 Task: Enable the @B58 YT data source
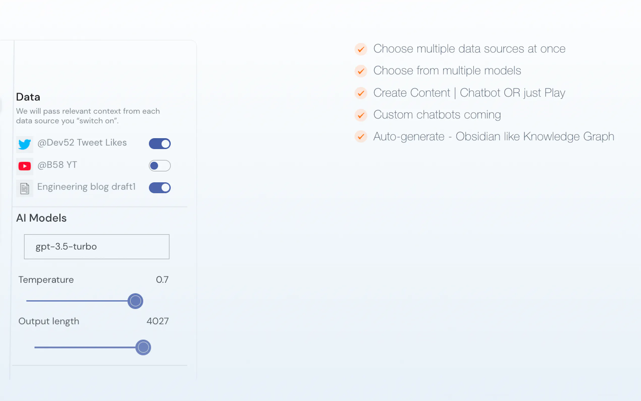coord(159,166)
